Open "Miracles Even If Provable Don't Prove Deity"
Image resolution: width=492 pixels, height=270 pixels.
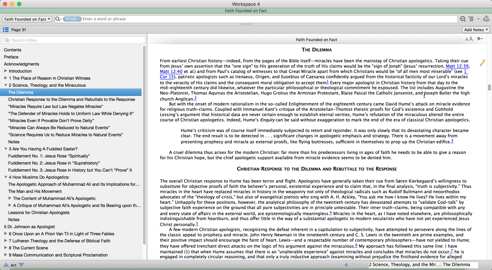click(51, 121)
